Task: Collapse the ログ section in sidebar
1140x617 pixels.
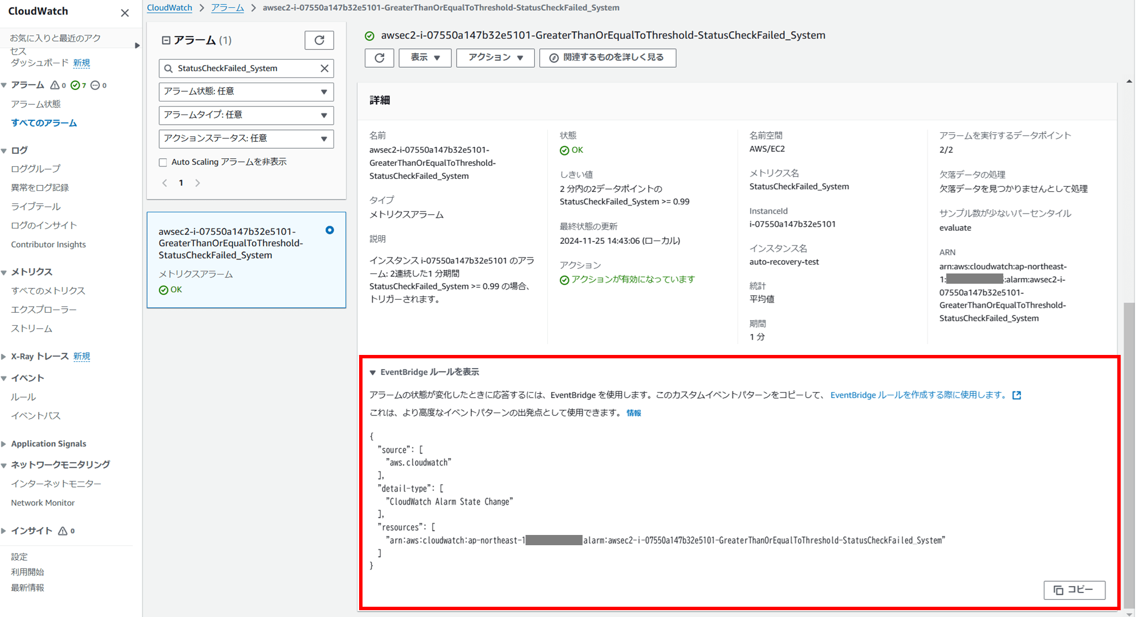Action: [x=4, y=150]
